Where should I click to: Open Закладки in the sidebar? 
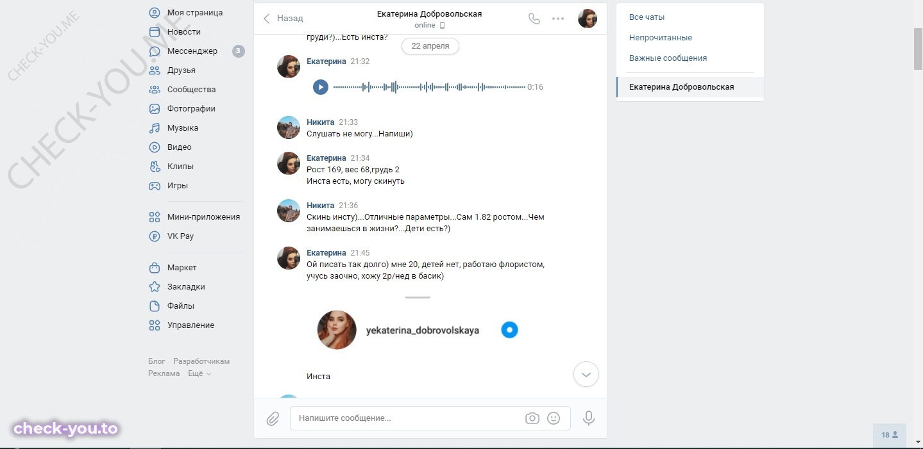click(186, 287)
